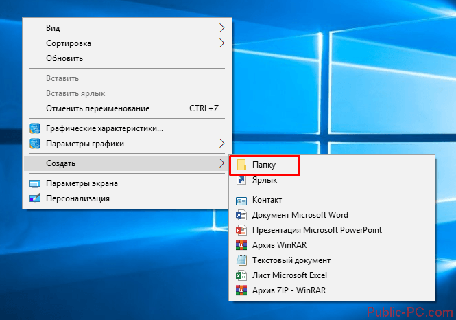The height and width of the screenshot is (320, 456).
Task: Click the Персонализация icon
Action: pos(35,198)
